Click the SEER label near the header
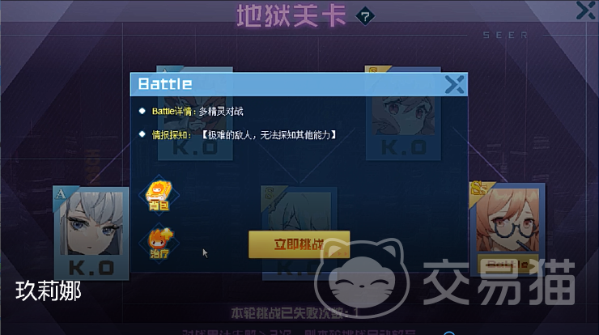Image resolution: width=599 pixels, height=335 pixels. tap(505, 35)
